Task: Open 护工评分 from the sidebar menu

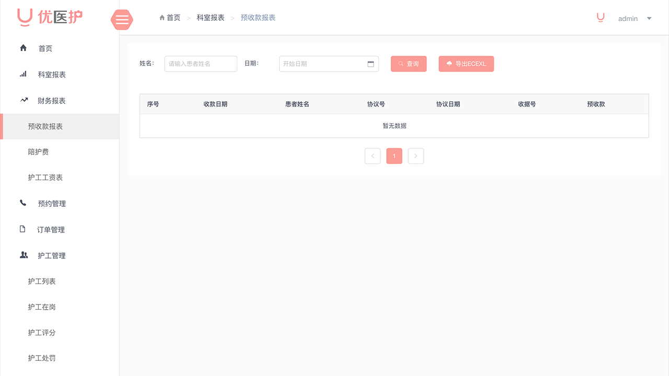Action: click(x=42, y=332)
